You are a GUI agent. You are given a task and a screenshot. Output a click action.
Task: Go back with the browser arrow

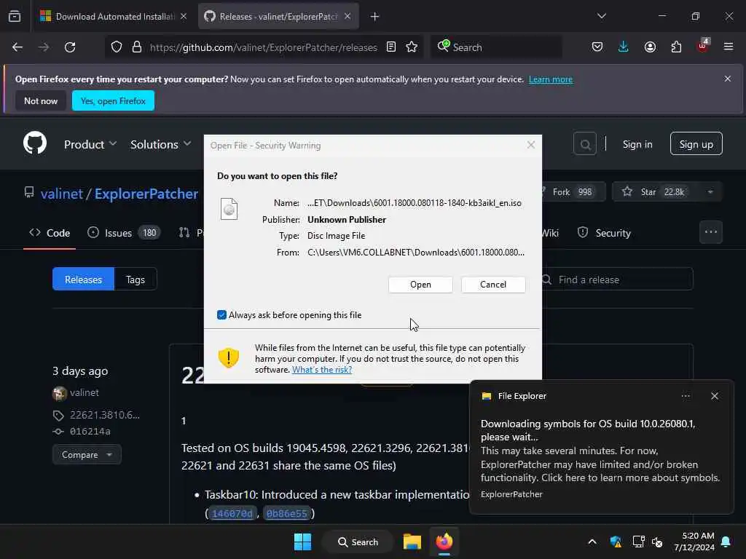[17, 47]
